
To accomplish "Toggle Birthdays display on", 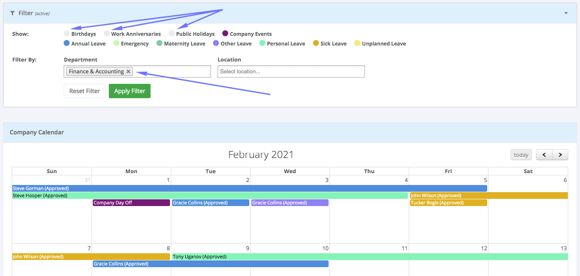I will [67, 33].
